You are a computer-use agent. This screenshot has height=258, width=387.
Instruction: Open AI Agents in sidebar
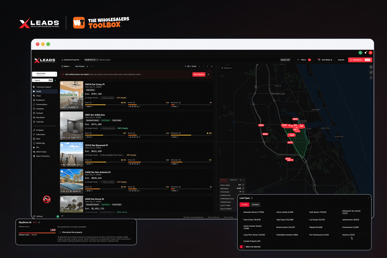pyautogui.click(x=40, y=130)
